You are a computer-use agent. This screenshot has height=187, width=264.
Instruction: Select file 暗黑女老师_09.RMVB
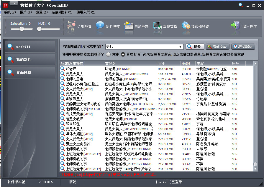click(x=121, y=119)
